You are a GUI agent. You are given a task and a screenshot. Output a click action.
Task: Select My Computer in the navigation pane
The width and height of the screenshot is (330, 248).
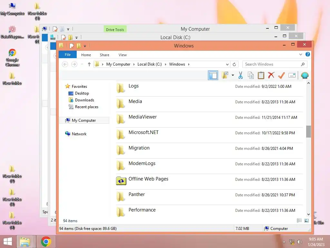tap(84, 120)
